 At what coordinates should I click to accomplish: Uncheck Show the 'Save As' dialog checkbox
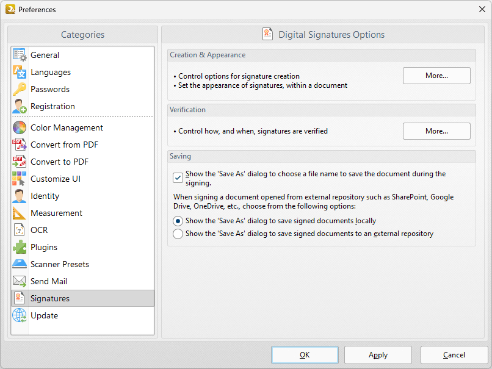(x=178, y=177)
